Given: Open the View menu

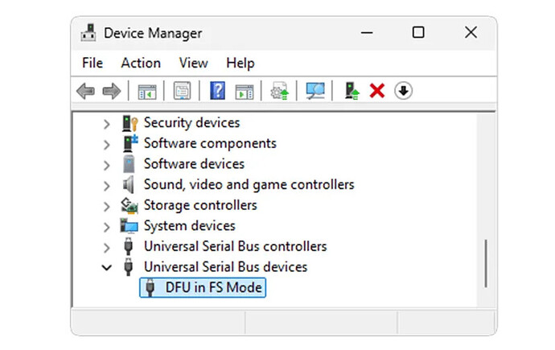Looking at the screenshot, I should (x=193, y=63).
